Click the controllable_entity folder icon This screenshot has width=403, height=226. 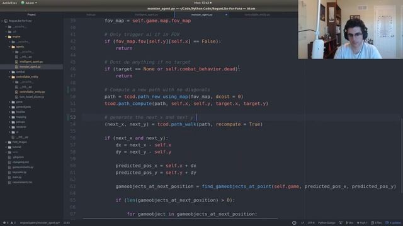(x=13, y=77)
